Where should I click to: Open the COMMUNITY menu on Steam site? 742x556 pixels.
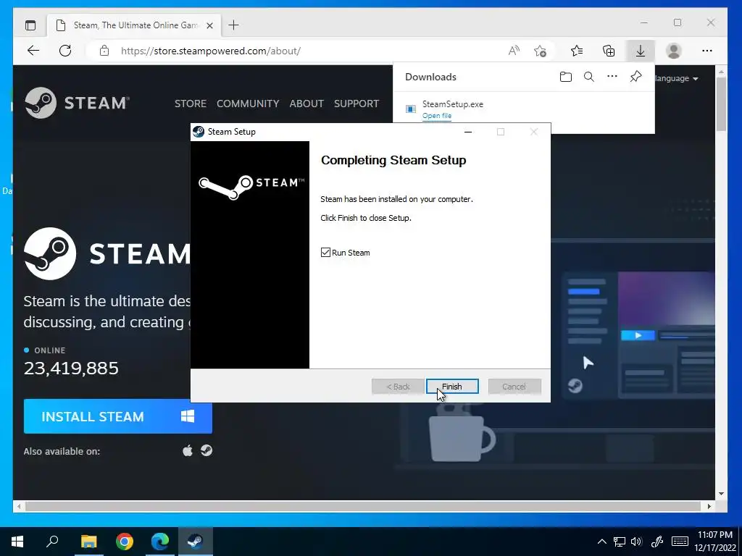pos(248,104)
